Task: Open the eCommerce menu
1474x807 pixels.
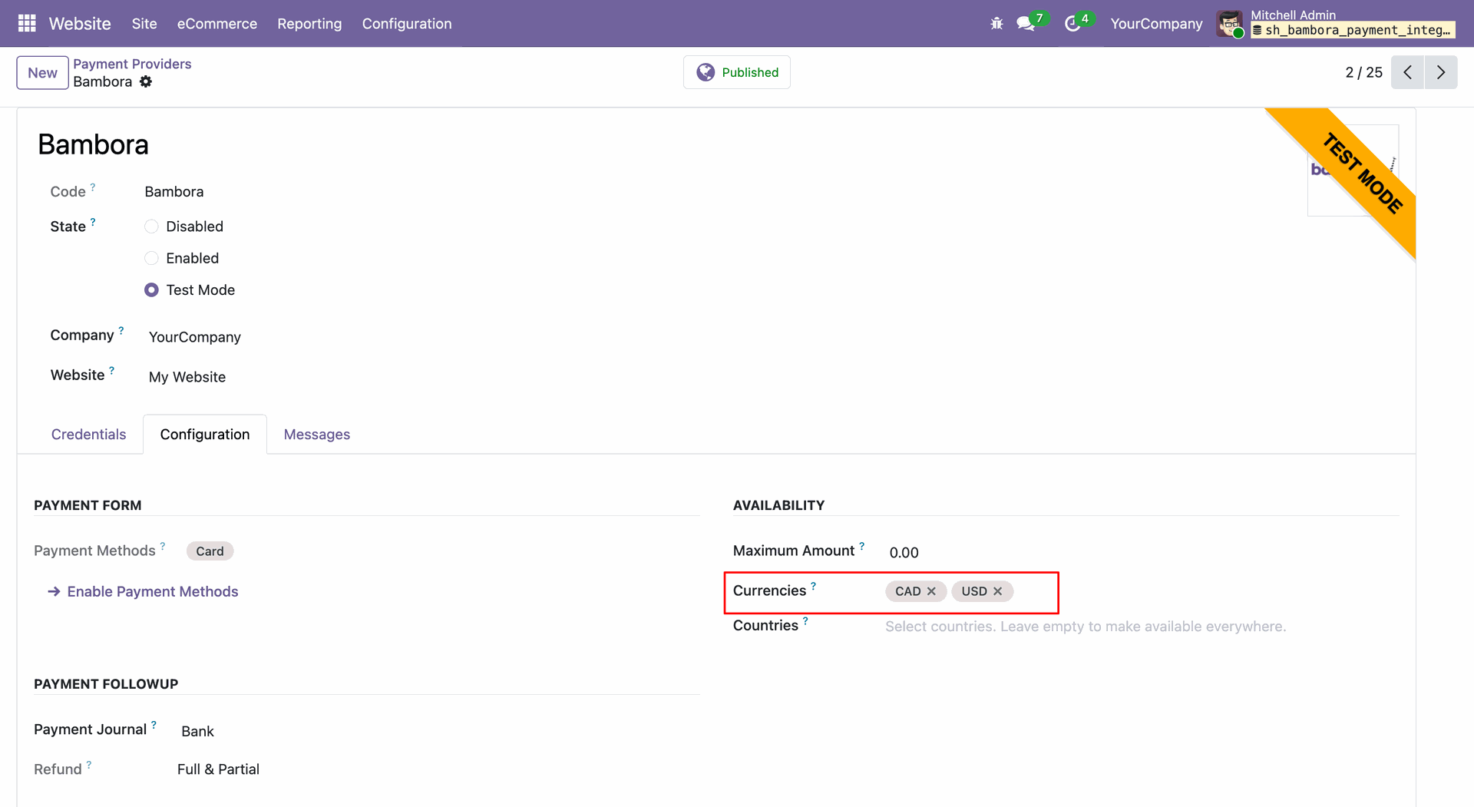Action: 217,24
